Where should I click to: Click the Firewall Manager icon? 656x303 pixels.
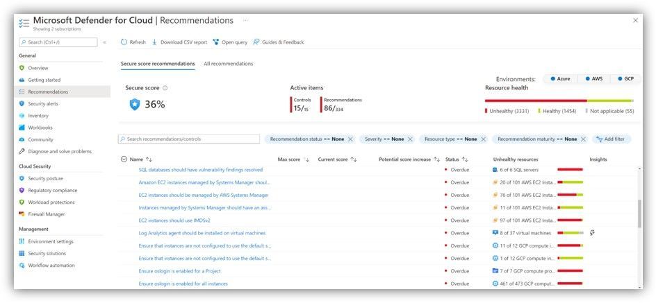coord(22,214)
